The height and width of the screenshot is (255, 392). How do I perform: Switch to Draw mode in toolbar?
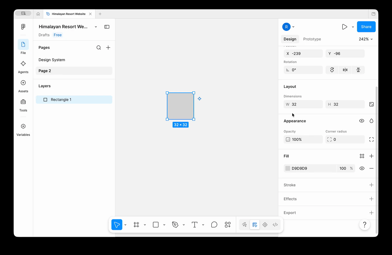point(244,224)
